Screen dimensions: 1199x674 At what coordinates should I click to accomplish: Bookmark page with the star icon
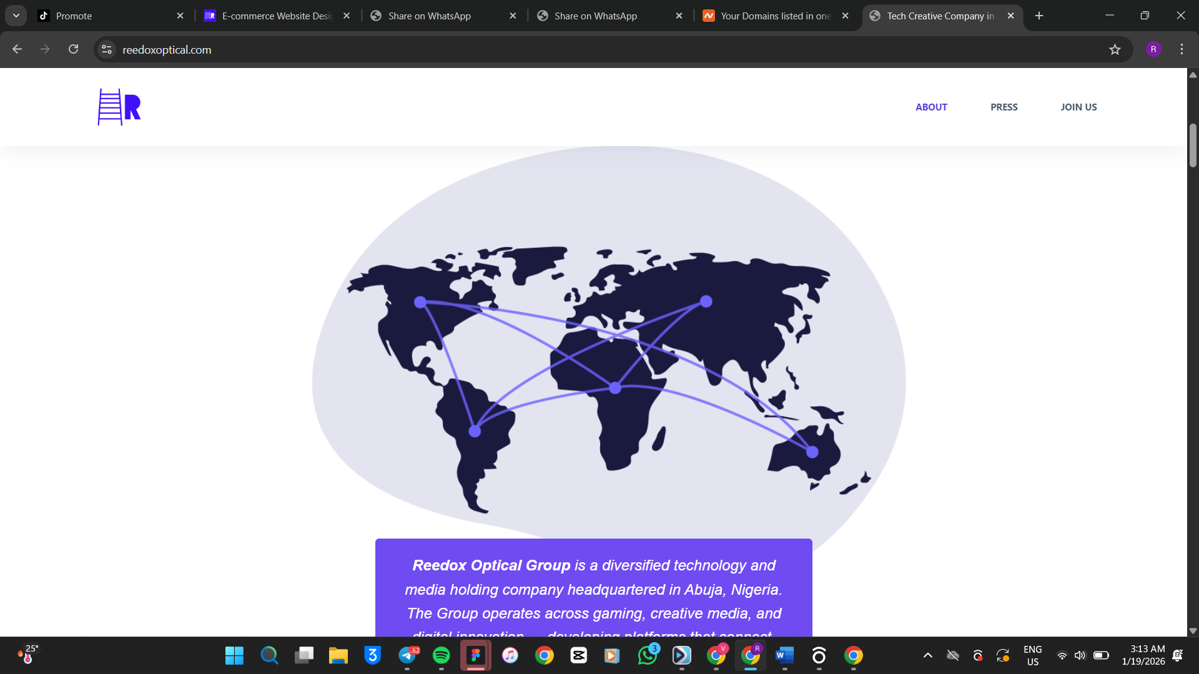tap(1115, 49)
